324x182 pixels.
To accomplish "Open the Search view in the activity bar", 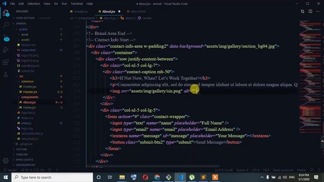I will 6,25.
